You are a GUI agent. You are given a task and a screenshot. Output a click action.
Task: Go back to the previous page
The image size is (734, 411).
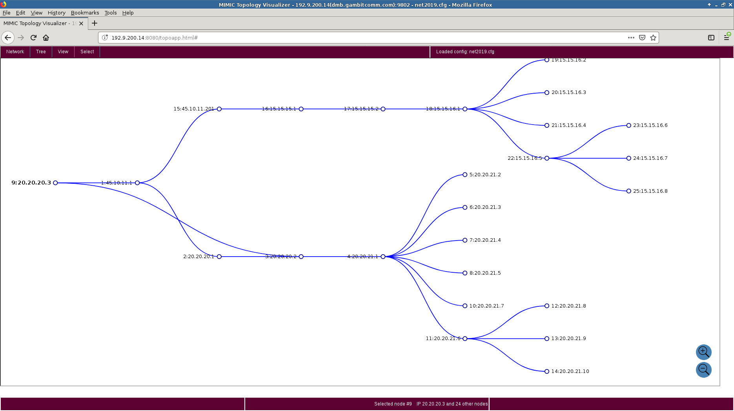(8, 38)
